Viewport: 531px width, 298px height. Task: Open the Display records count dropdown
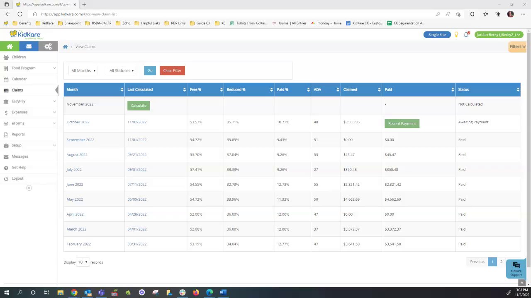click(83, 262)
